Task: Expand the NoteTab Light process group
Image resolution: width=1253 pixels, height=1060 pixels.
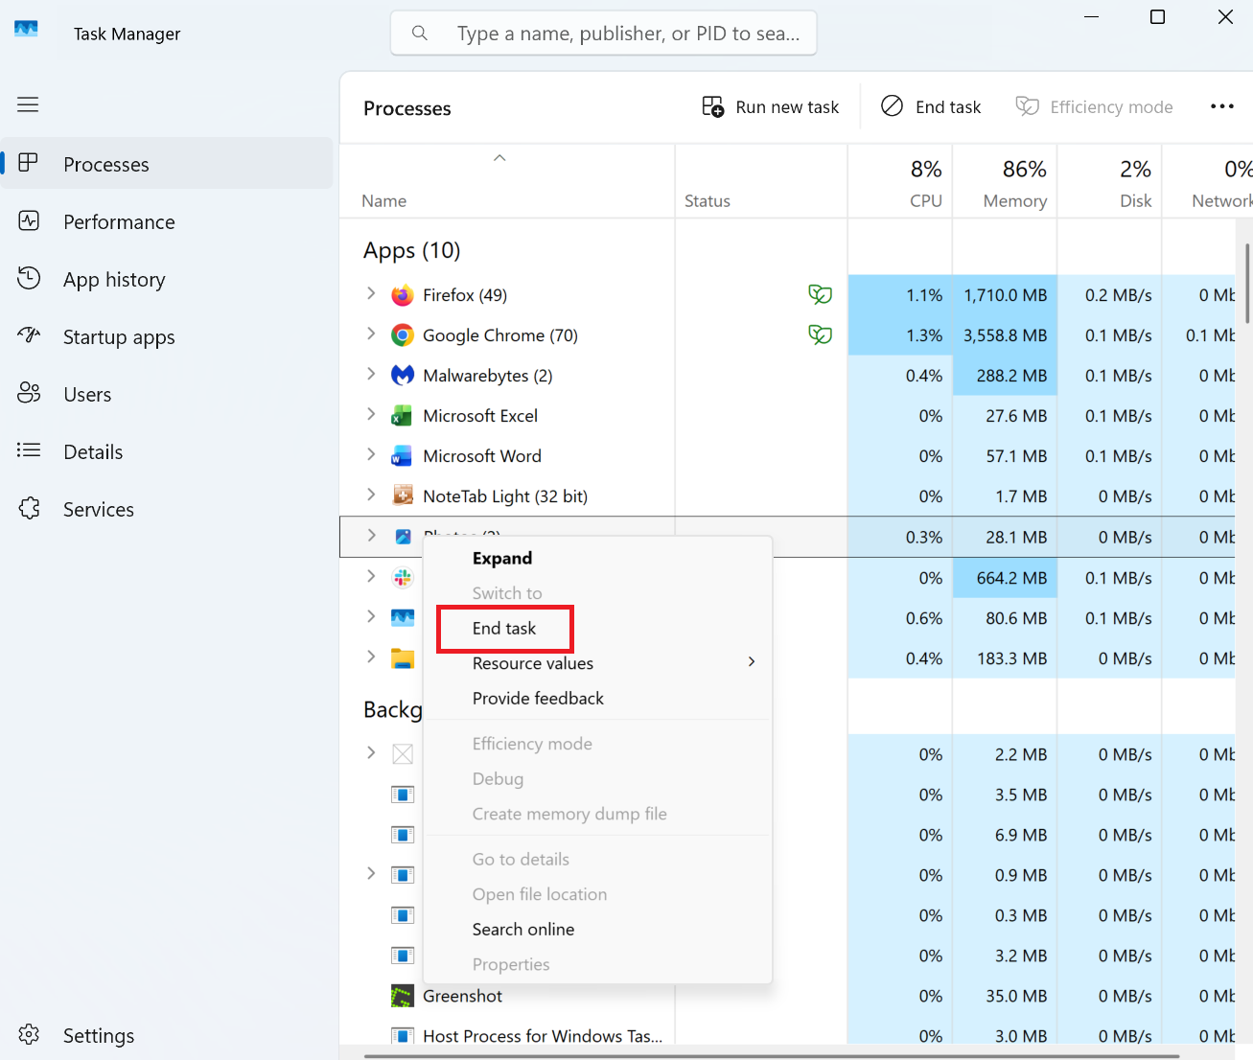Action: (371, 495)
